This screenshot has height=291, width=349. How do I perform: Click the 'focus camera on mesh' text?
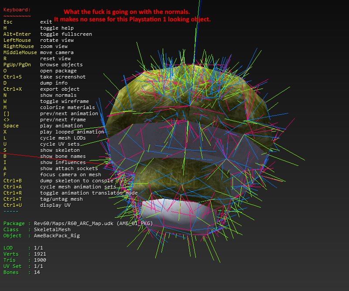(x=71, y=175)
